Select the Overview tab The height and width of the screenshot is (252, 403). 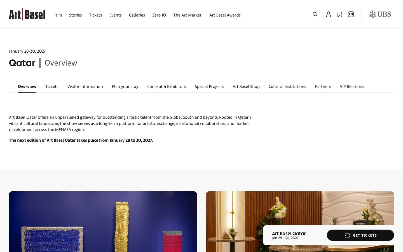pos(27,87)
